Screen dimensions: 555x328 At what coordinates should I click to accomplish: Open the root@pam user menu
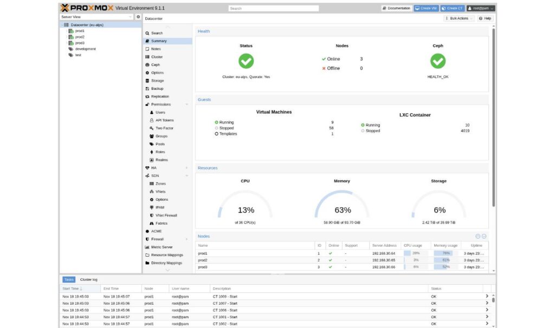tap(481, 8)
